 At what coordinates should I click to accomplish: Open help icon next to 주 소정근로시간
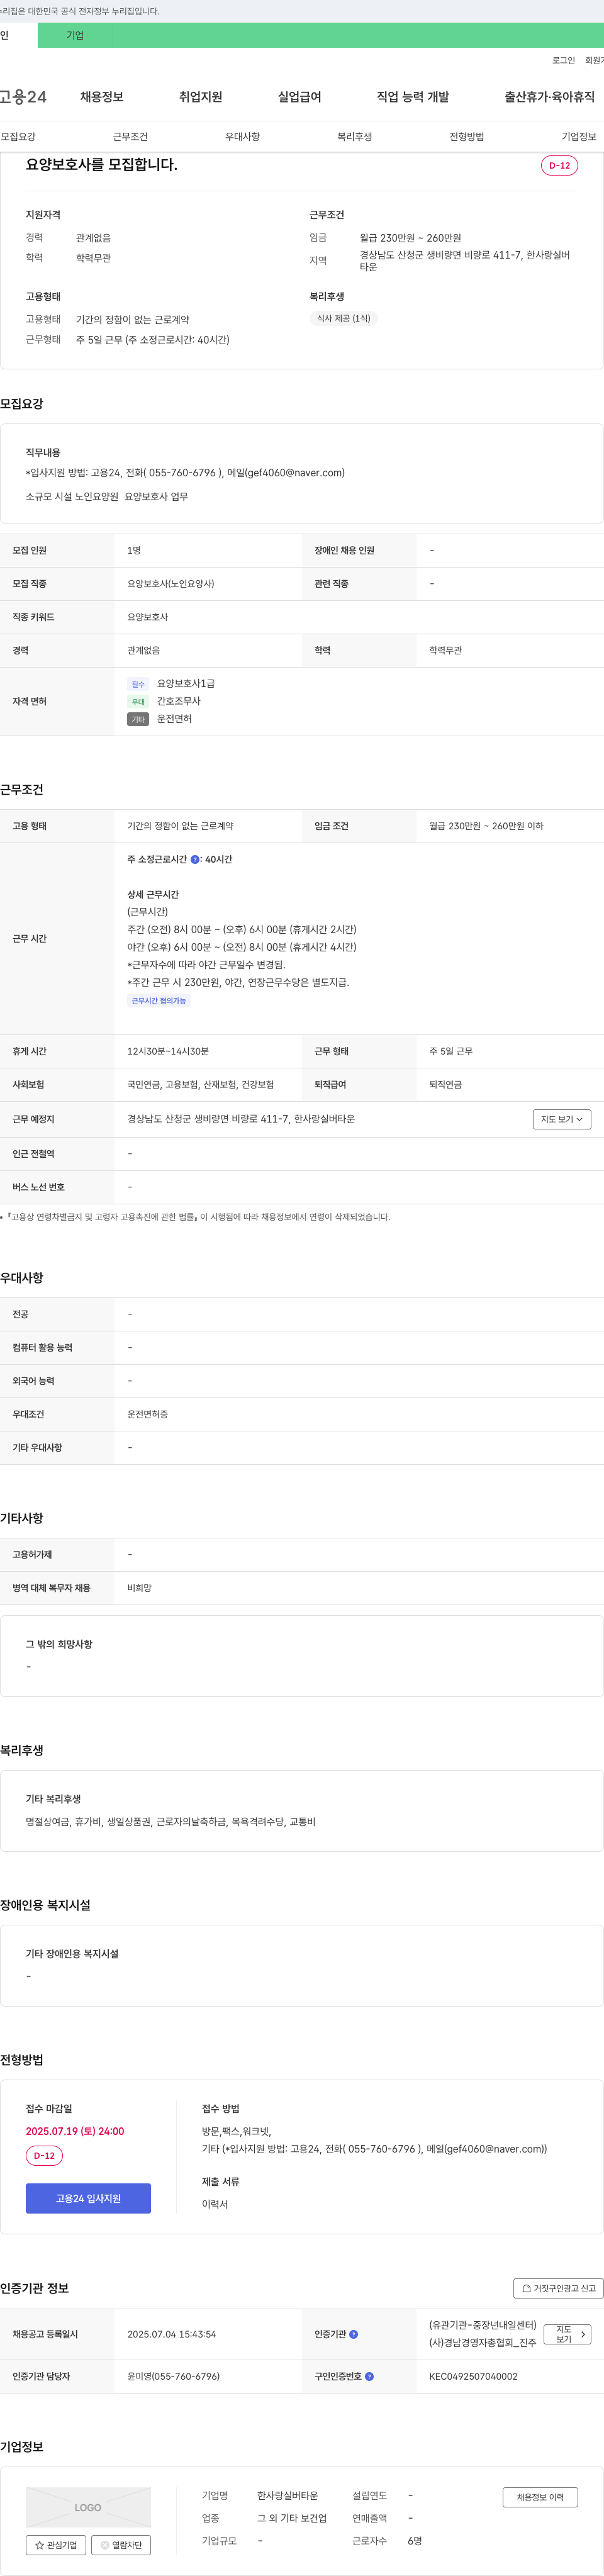(x=194, y=859)
